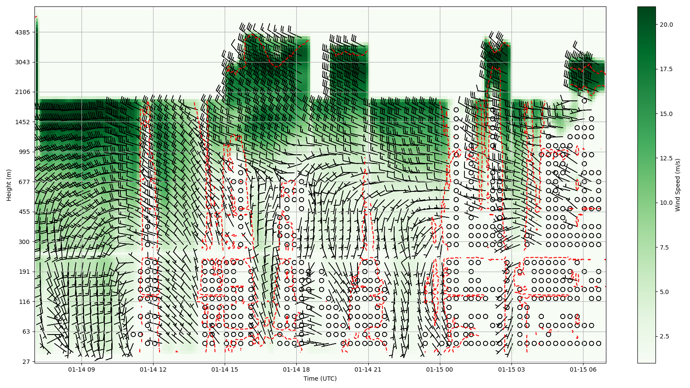
Task: Click the 01-14 21 time tick label
Action: pos(368,369)
